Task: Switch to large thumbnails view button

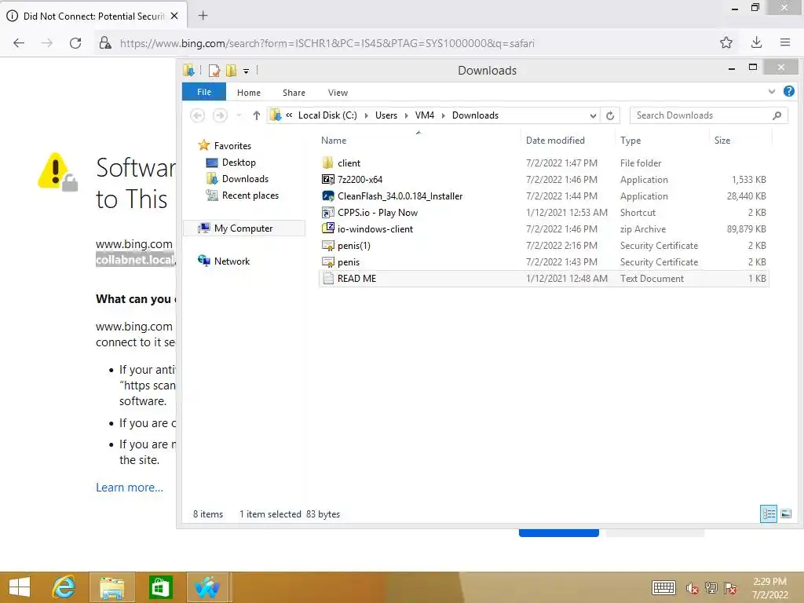Action: [x=786, y=513]
